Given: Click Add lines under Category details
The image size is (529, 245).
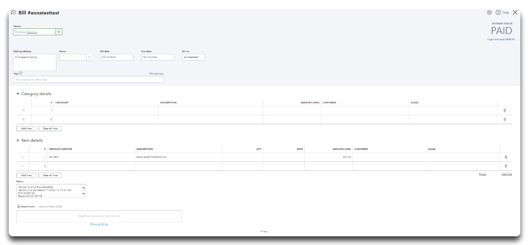Looking at the screenshot, I should coord(26,129).
